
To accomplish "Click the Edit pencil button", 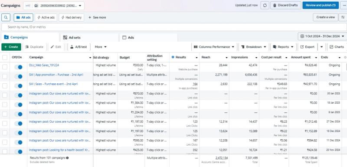I will point(56,47).
